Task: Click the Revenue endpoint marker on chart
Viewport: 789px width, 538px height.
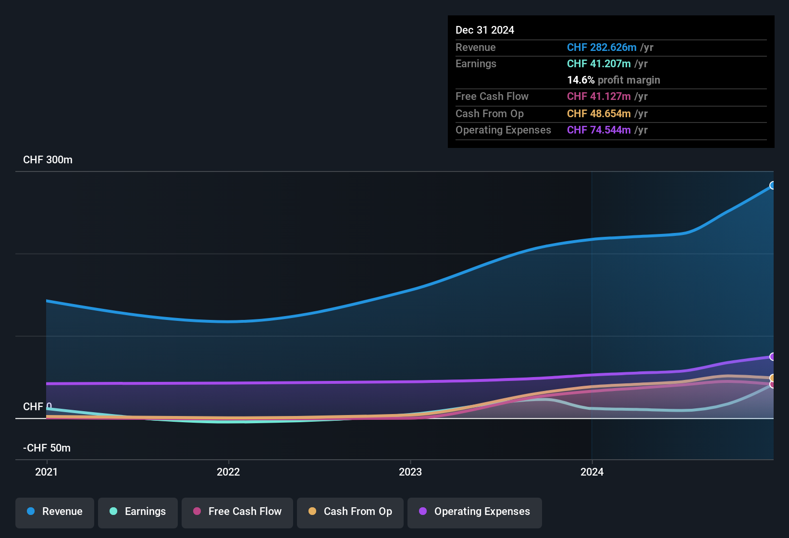Action: 773,185
